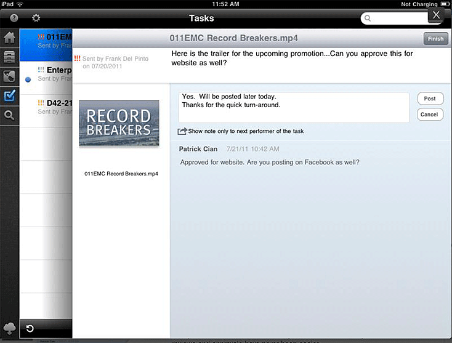Open the help question mark icon
The width and height of the screenshot is (452, 343).
(14, 18)
